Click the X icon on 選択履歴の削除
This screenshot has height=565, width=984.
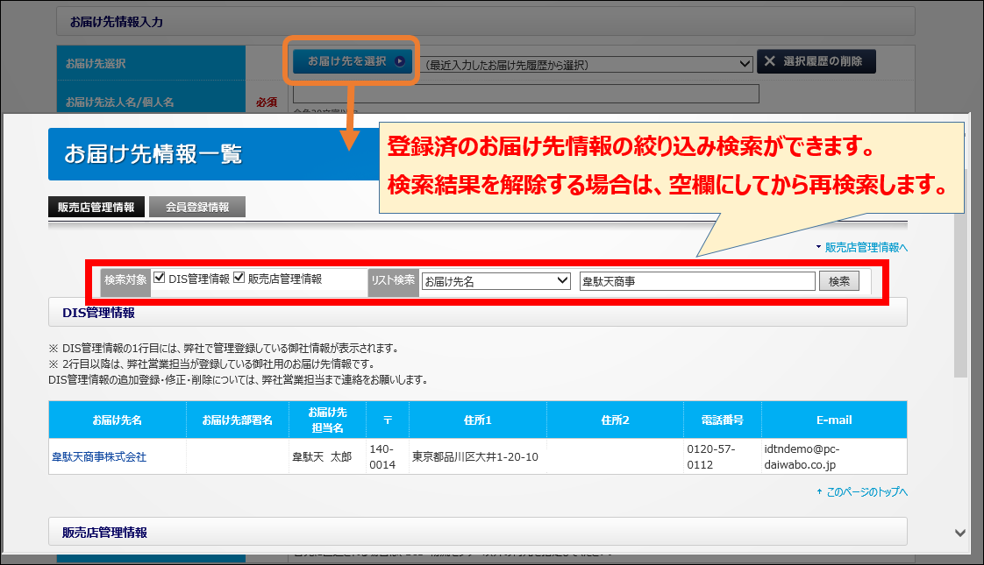[769, 61]
